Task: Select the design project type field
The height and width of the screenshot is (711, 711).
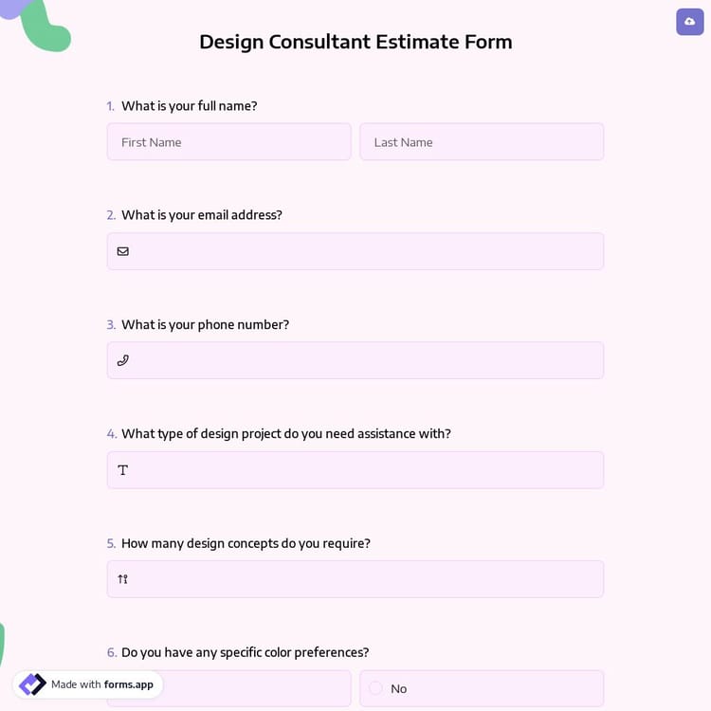Action: click(x=365, y=470)
